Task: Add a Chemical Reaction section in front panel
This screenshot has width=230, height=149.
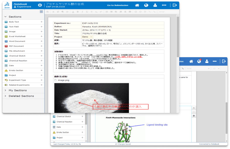Action: coord(41,61)
